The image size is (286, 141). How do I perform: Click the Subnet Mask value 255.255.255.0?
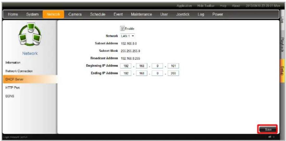130,51
